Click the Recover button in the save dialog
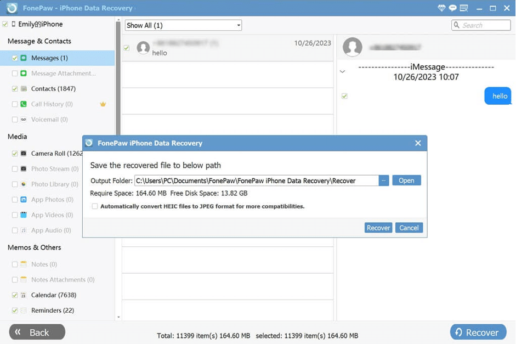 pos(378,228)
